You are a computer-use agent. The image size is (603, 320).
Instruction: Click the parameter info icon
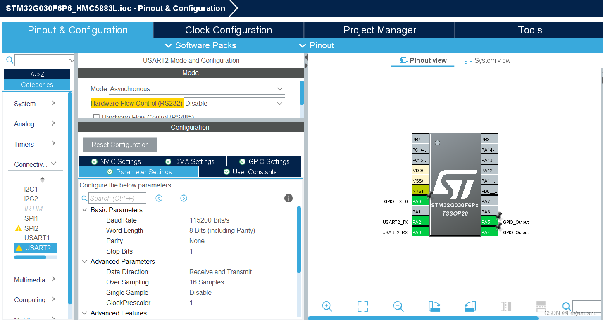tap(288, 198)
